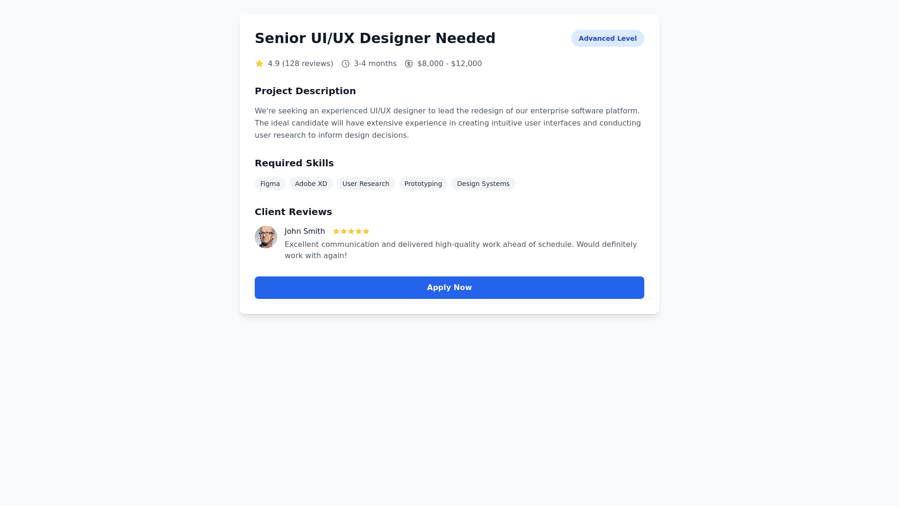Click the clock duration icon
The height and width of the screenshot is (506, 899).
tap(346, 64)
